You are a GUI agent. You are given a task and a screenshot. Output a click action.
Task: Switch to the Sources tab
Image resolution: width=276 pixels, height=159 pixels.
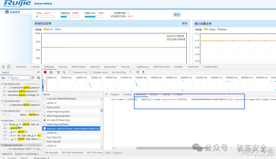click(x=63, y=67)
